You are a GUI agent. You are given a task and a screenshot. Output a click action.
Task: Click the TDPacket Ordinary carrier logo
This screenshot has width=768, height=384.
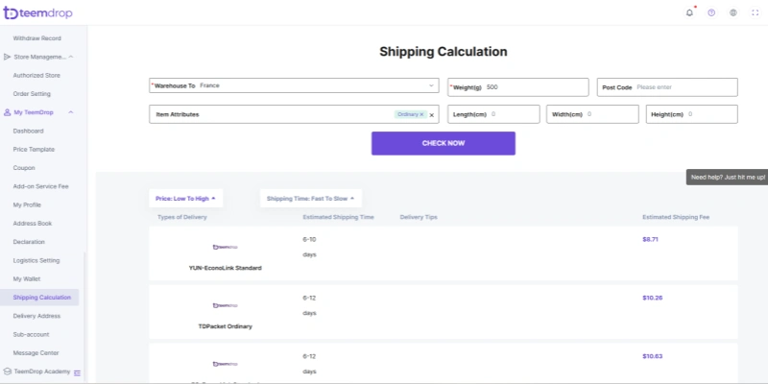tap(226, 305)
